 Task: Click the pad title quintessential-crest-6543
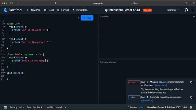click(123, 10)
